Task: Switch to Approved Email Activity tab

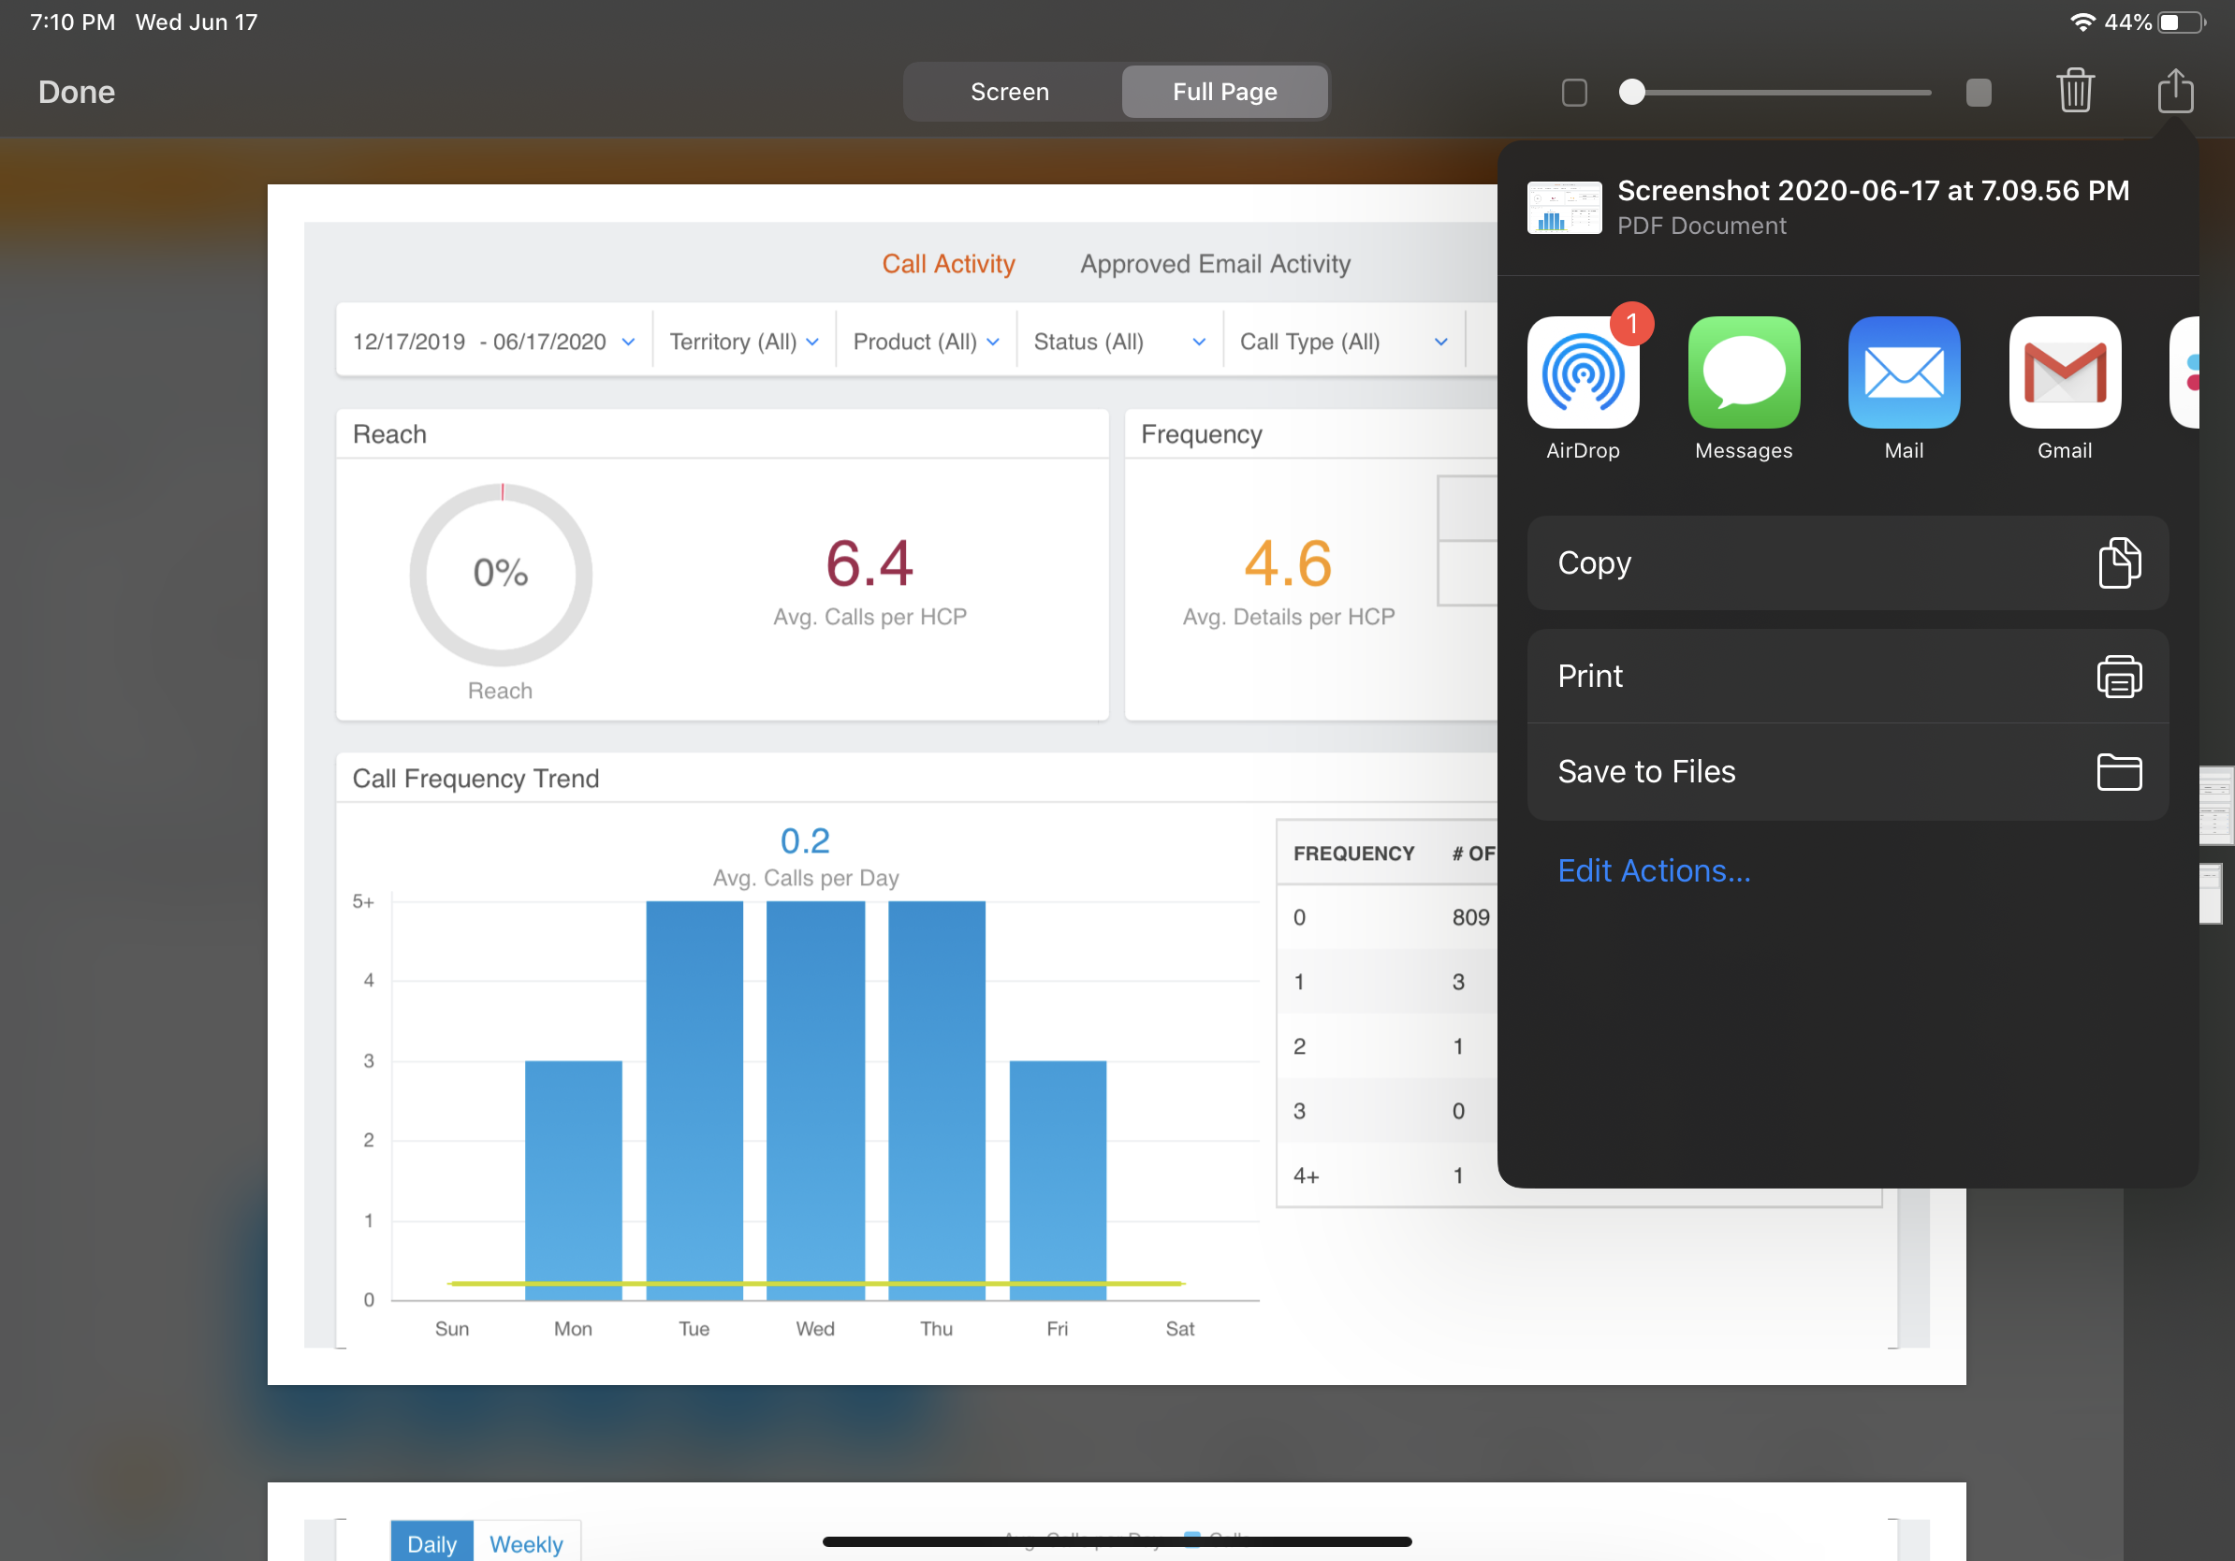Action: point(1214,264)
